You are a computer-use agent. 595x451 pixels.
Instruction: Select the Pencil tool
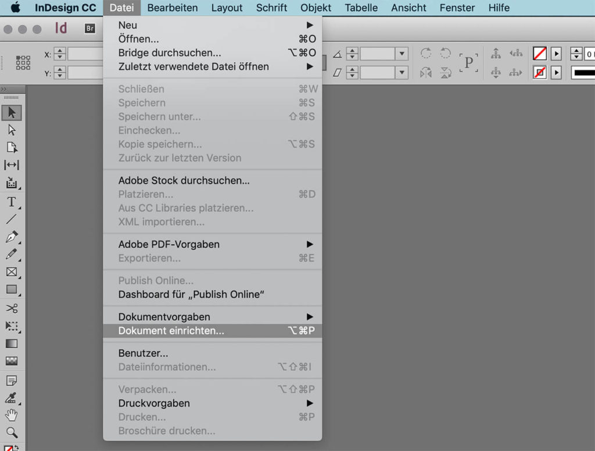12,254
